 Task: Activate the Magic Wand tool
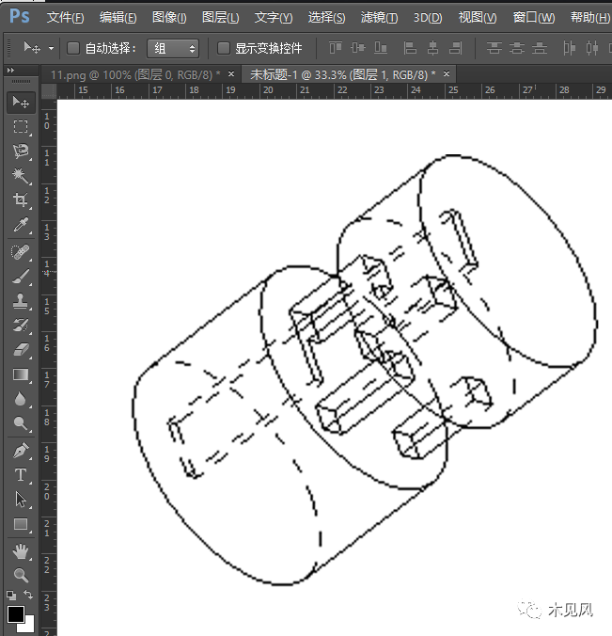[21, 176]
